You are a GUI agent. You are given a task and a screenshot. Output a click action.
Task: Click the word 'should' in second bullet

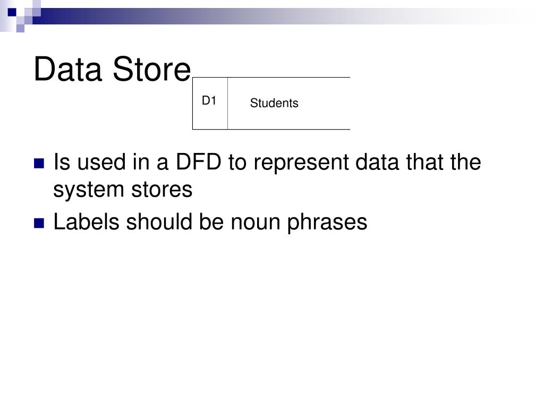tap(158, 222)
